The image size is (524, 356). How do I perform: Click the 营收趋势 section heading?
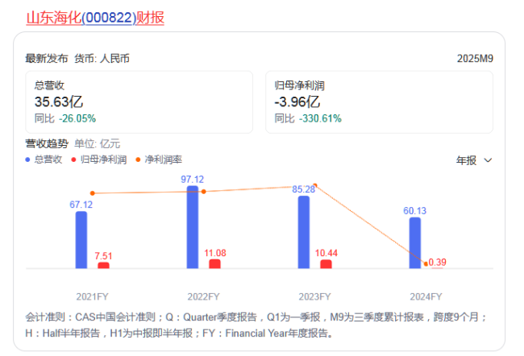pos(47,143)
